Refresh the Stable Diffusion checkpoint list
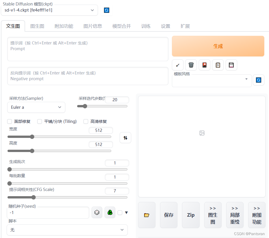The image size is (269, 238). 107,10
